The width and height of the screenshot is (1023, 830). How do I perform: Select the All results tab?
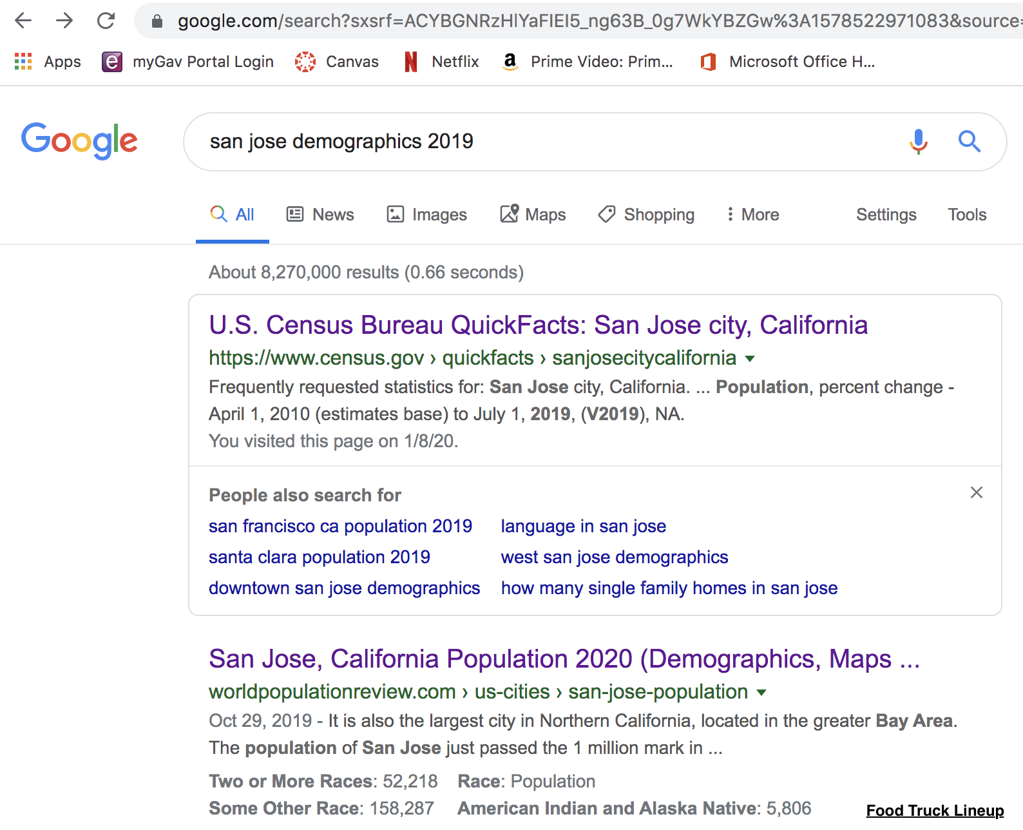point(233,215)
